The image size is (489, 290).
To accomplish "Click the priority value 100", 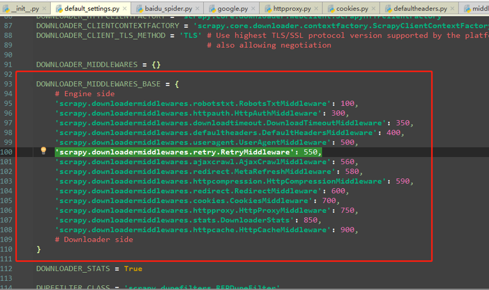I will coord(347,104).
